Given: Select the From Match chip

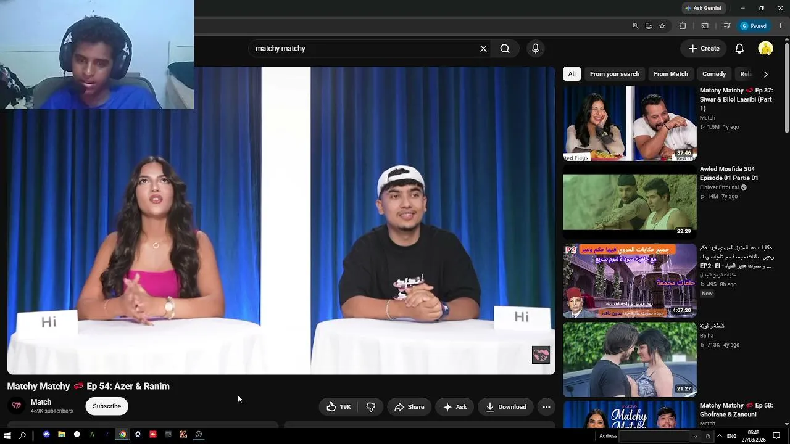Looking at the screenshot, I should click(671, 74).
